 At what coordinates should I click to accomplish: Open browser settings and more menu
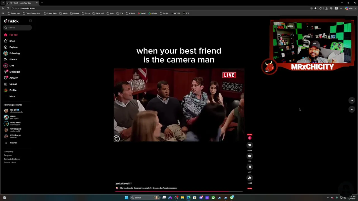click(x=341, y=8)
